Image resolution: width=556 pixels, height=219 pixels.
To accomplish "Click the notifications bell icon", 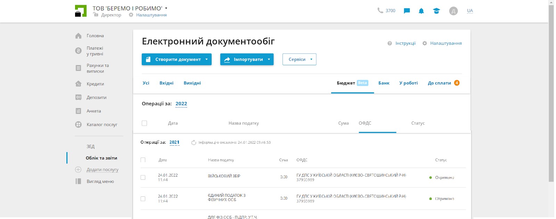I will 421,11.
